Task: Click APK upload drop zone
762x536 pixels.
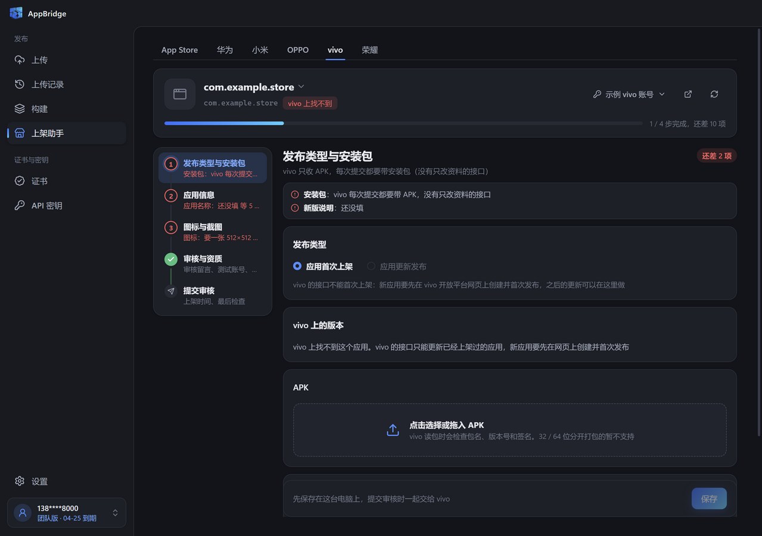Action: 509,430
